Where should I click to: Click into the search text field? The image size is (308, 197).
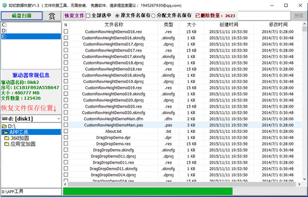click(264, 16)
